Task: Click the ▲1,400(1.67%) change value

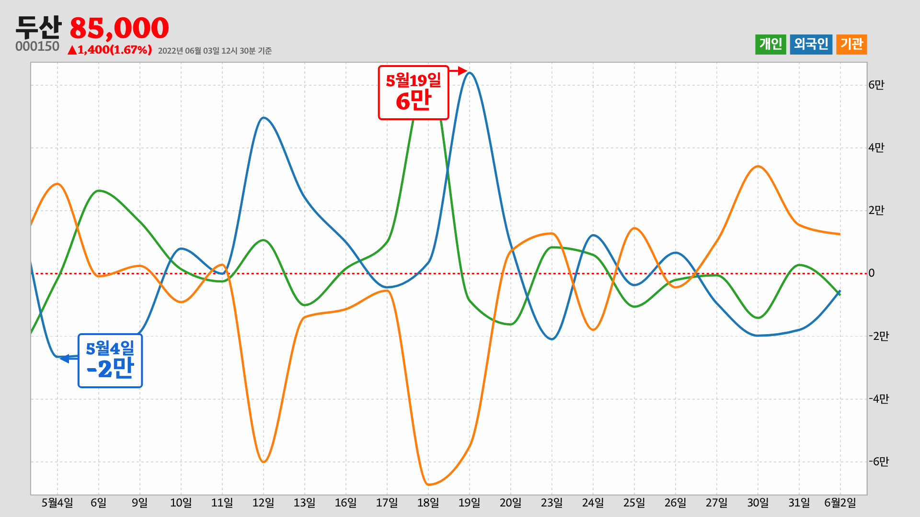Action: tap(110, 50)
